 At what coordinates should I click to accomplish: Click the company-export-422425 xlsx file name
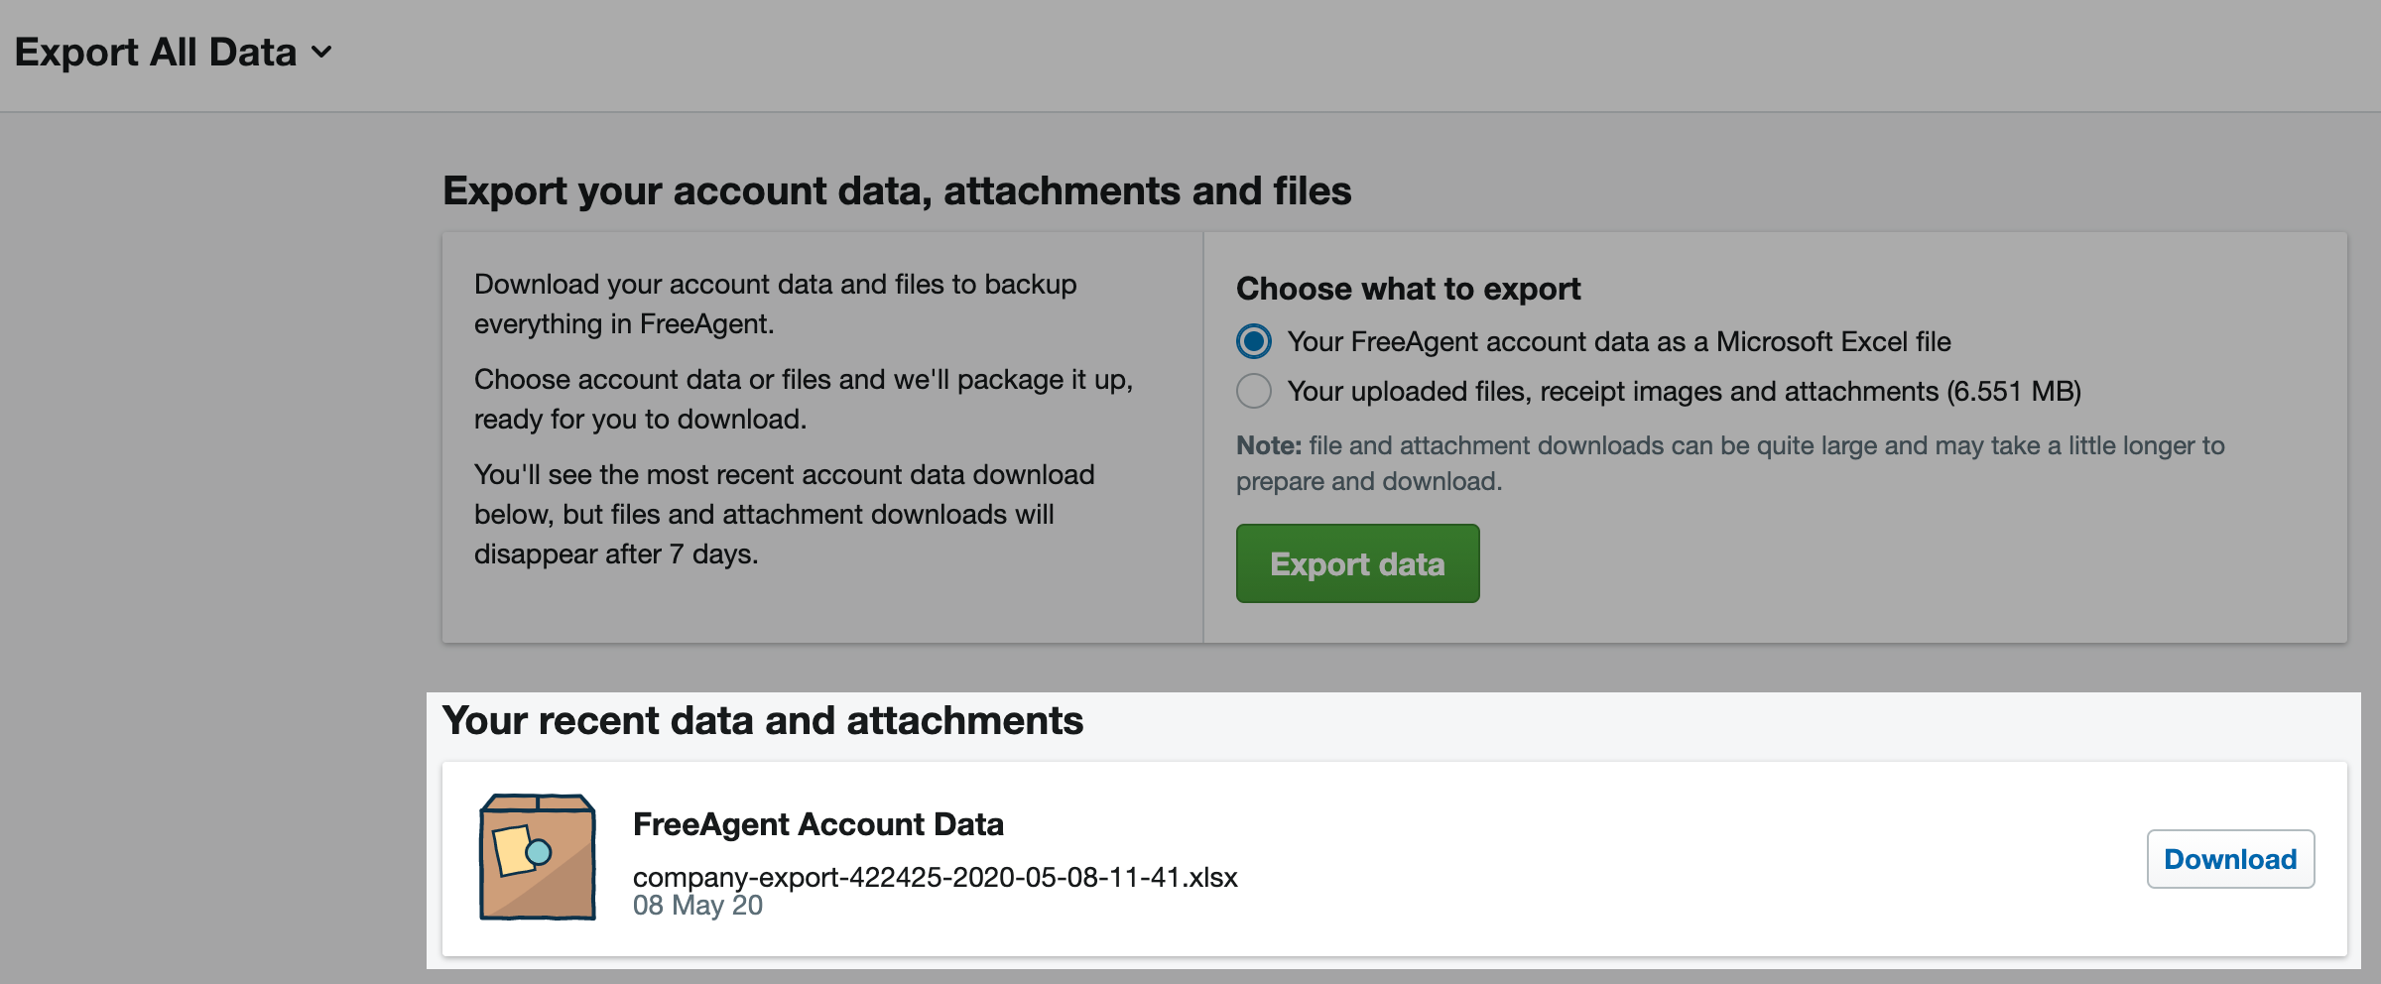tap(935, 877)
